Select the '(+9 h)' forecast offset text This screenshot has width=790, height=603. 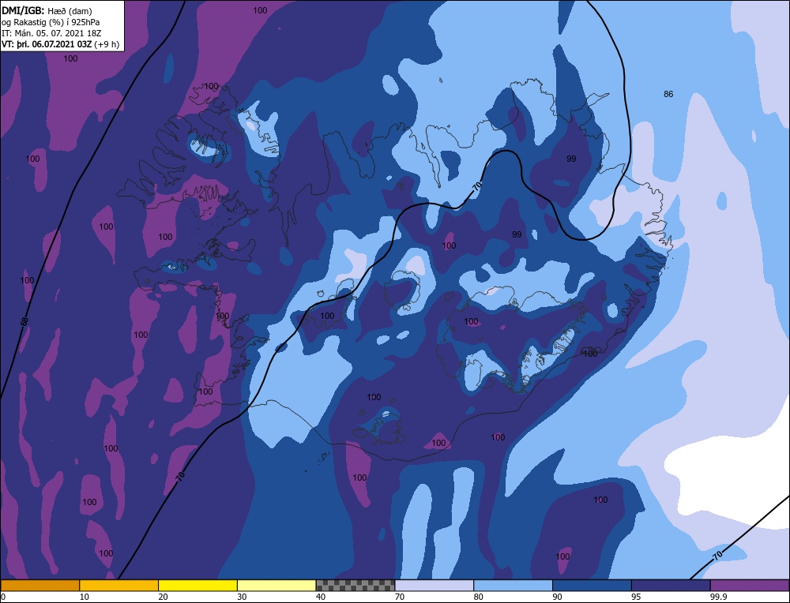coord(107,44)
